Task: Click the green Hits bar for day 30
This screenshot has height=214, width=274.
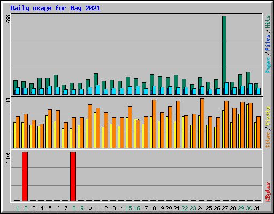Action: [248, 78]
